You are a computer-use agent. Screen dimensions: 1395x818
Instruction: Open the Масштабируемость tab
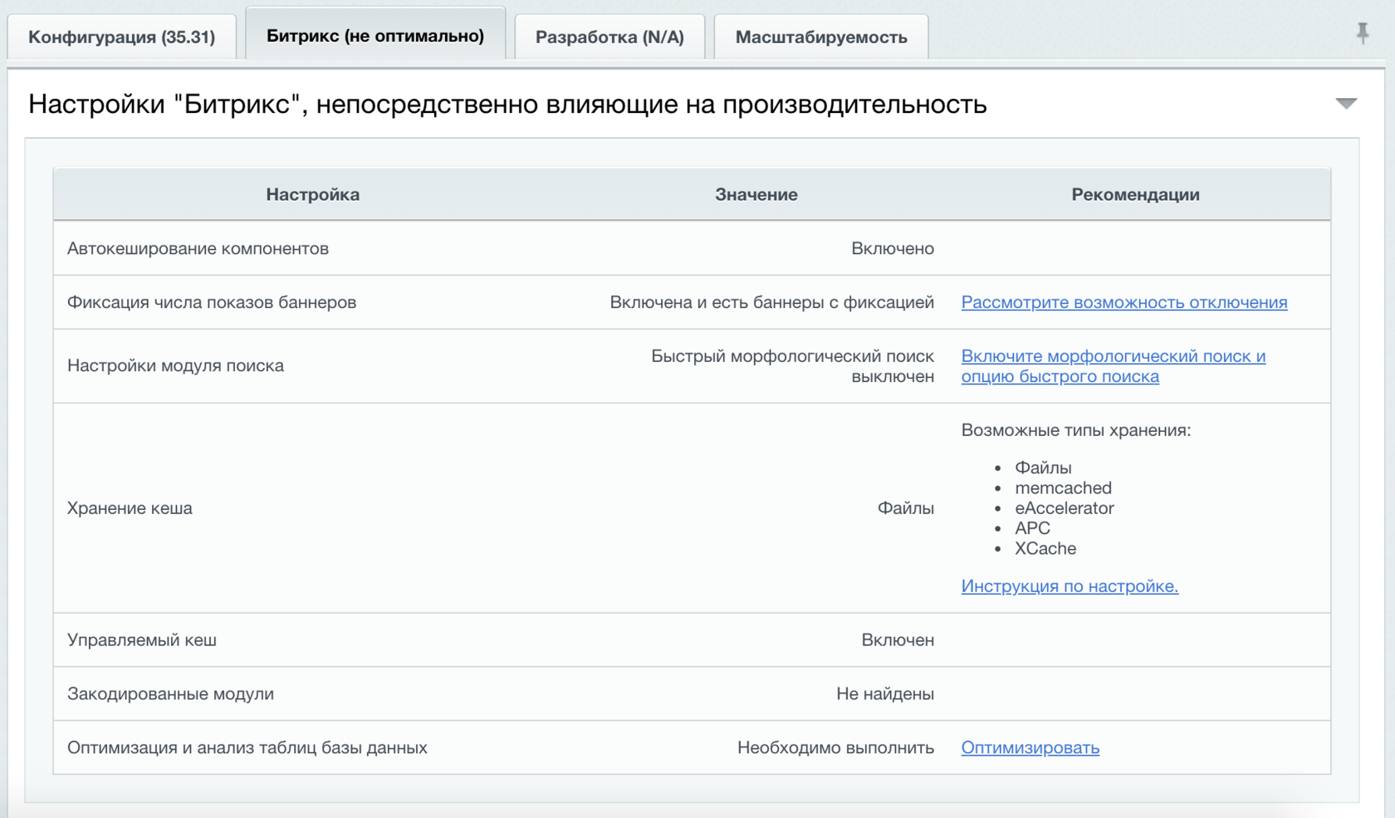click(821, 37)
